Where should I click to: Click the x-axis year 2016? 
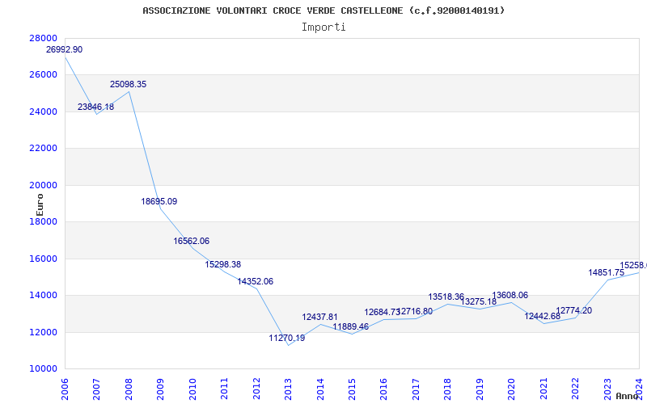click(383, 389)
